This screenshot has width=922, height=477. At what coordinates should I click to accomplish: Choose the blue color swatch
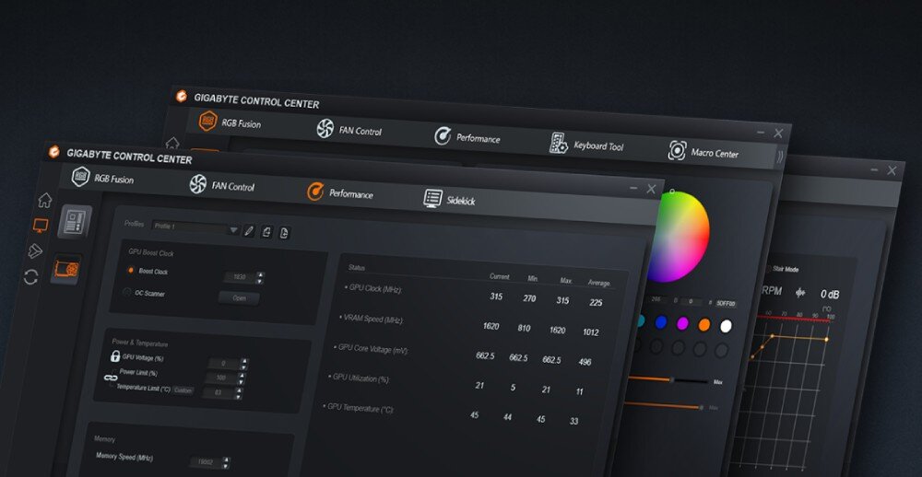tap(661, 322)
